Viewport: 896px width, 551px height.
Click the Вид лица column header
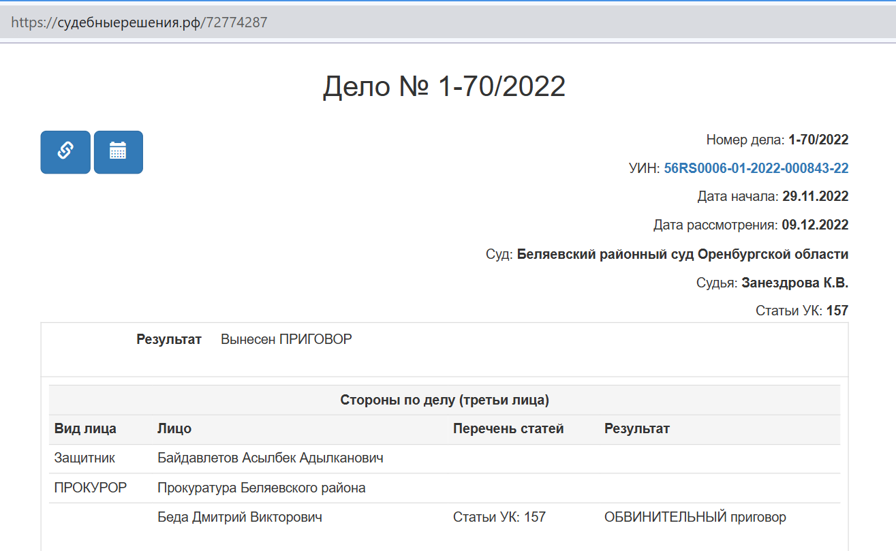[x=85, y=428]
